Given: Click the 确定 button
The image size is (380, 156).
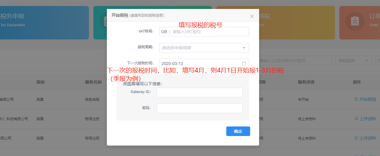Looking at the screenshot, I should tap(238, 131).
